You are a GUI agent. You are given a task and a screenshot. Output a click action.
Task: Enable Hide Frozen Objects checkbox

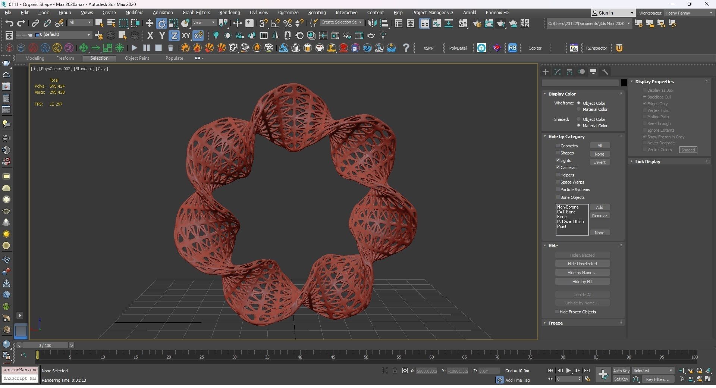coord(557,312)
